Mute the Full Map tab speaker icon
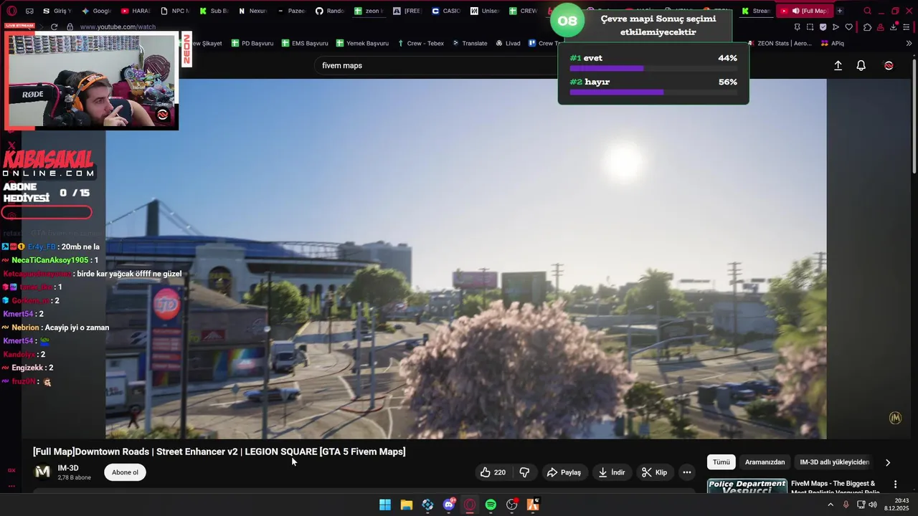This screenshot has width=918, height=516. pos(795,11)
